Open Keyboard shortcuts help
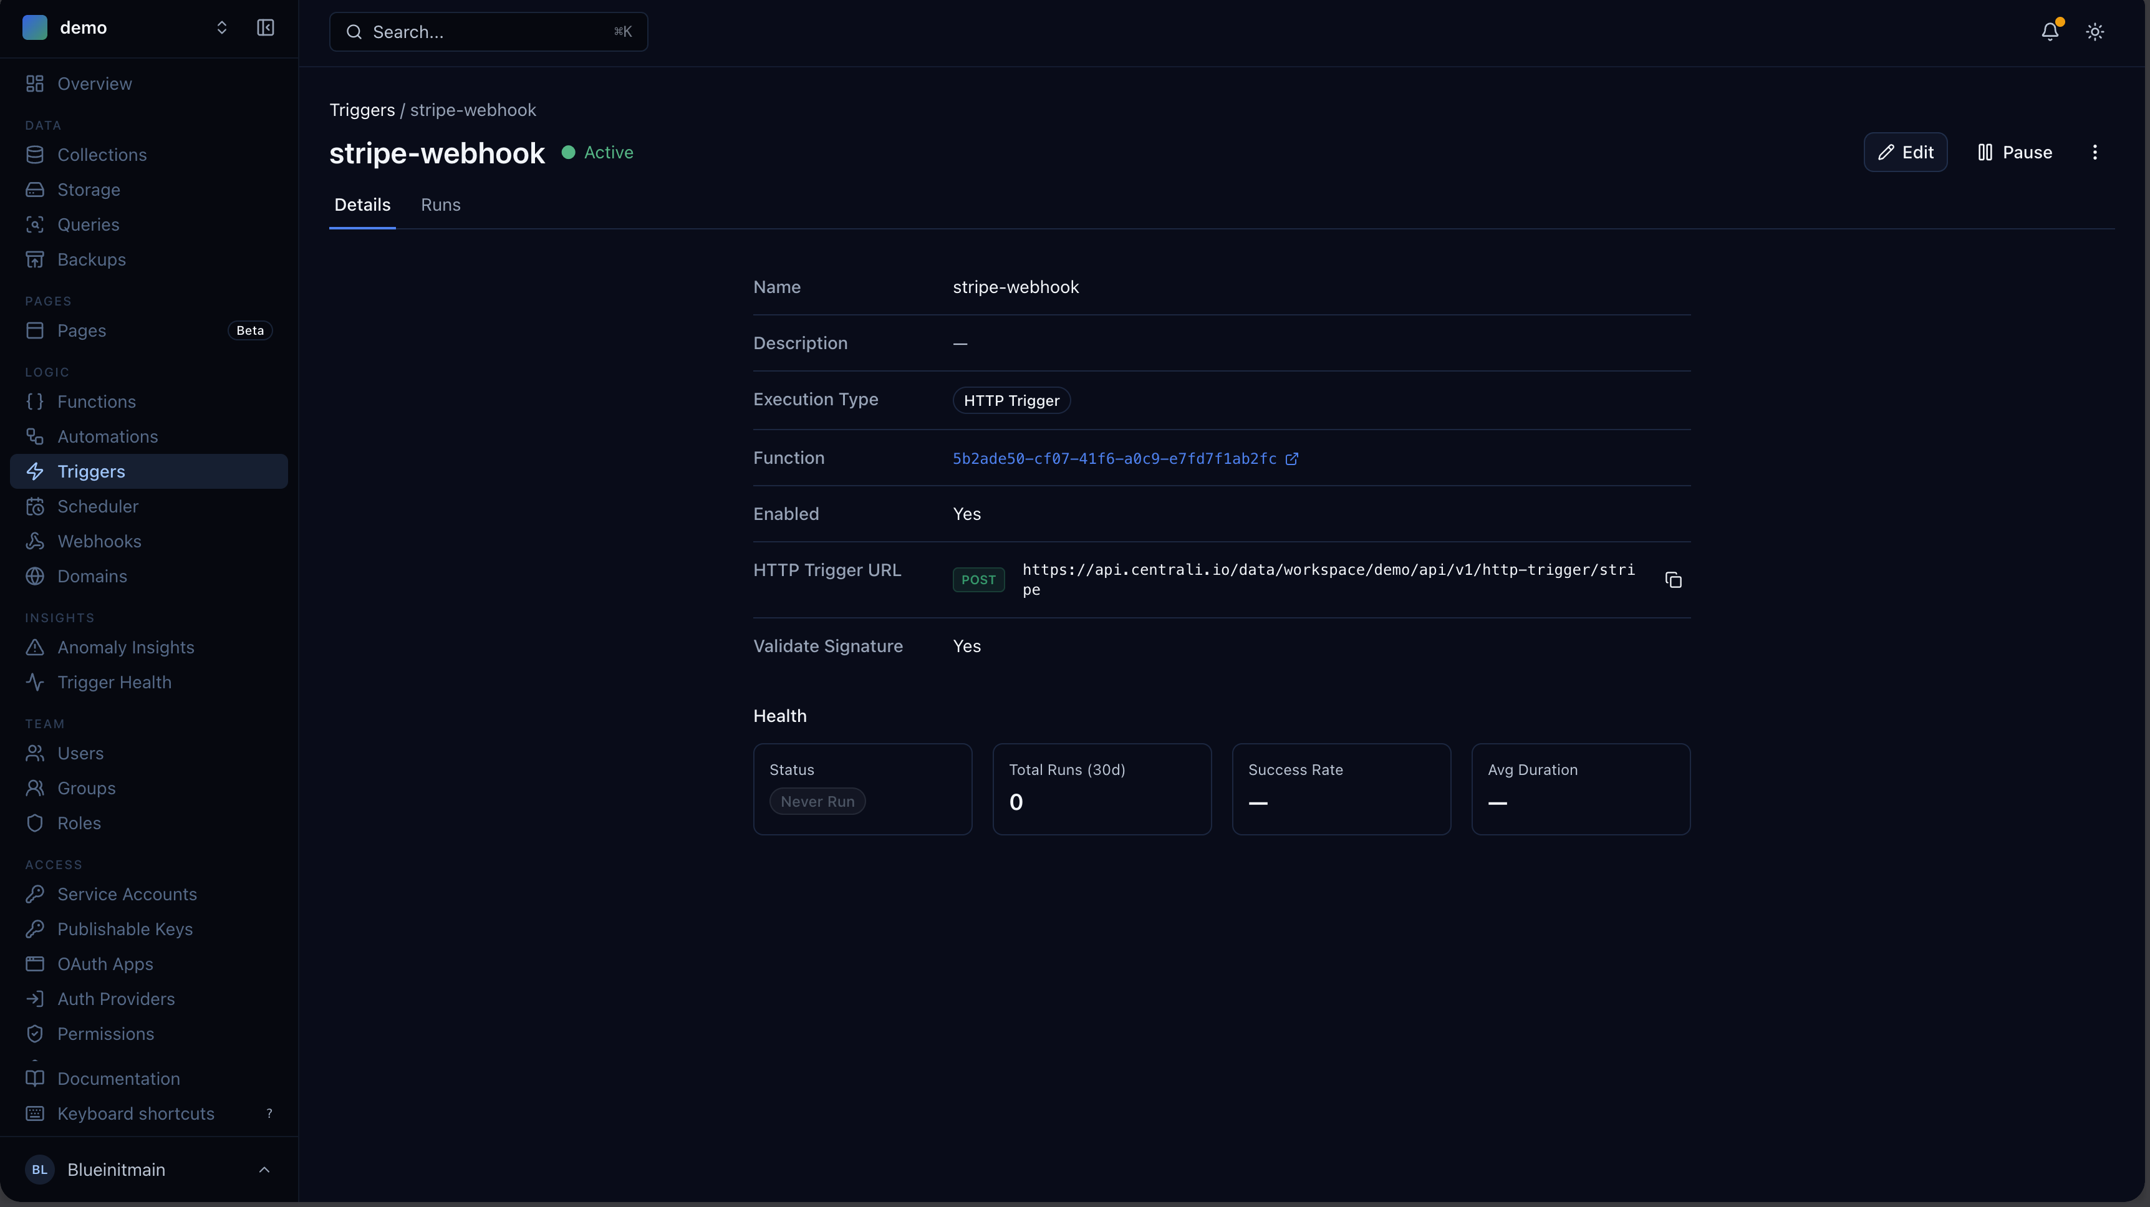 click(135, 1113)
